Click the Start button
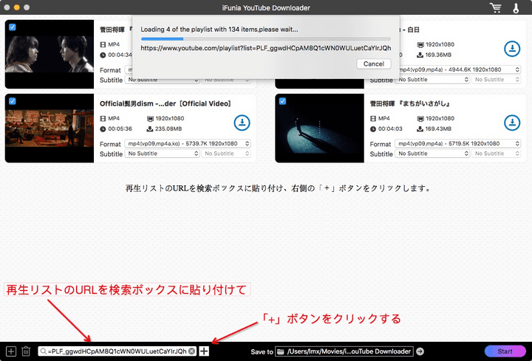The height and width of the screenshot is (361, 532). (x=505, y=351)
